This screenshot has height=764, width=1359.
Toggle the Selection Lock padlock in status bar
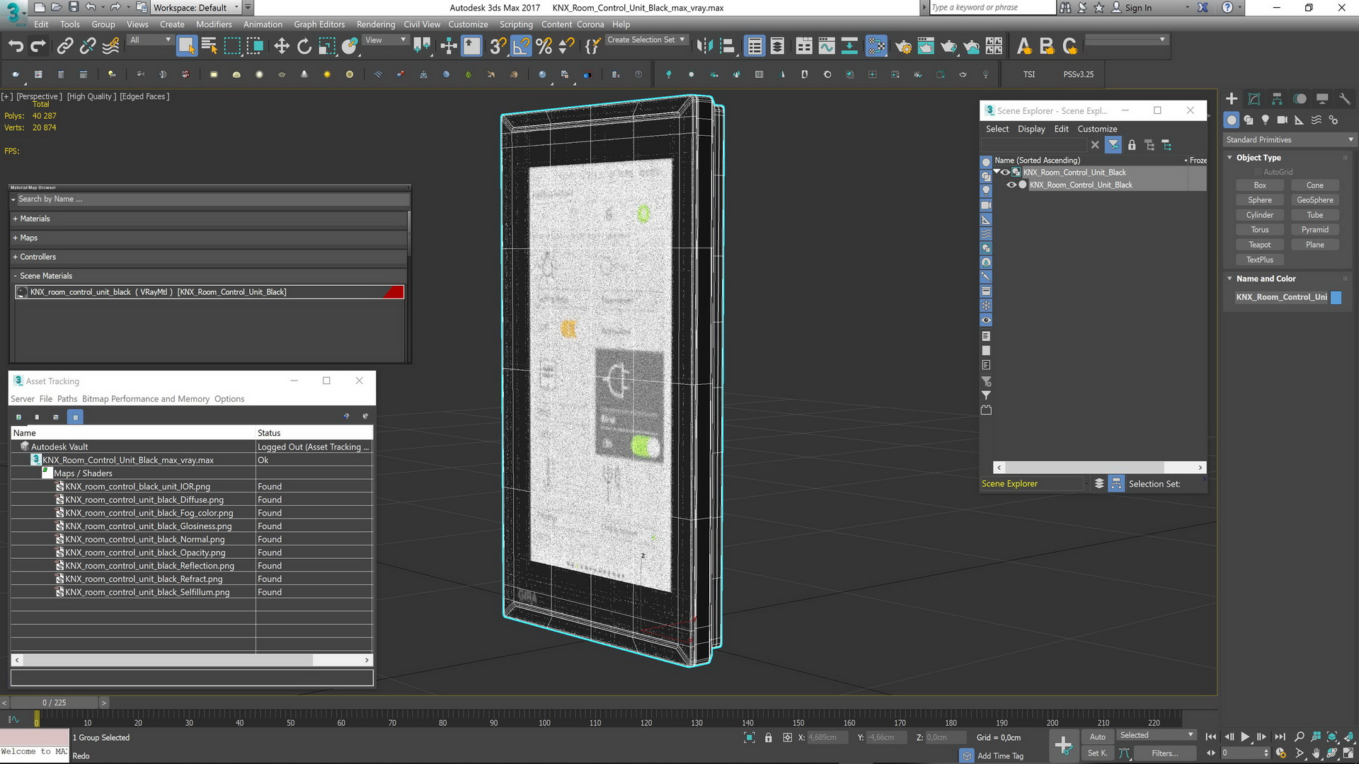coord(769,738)
